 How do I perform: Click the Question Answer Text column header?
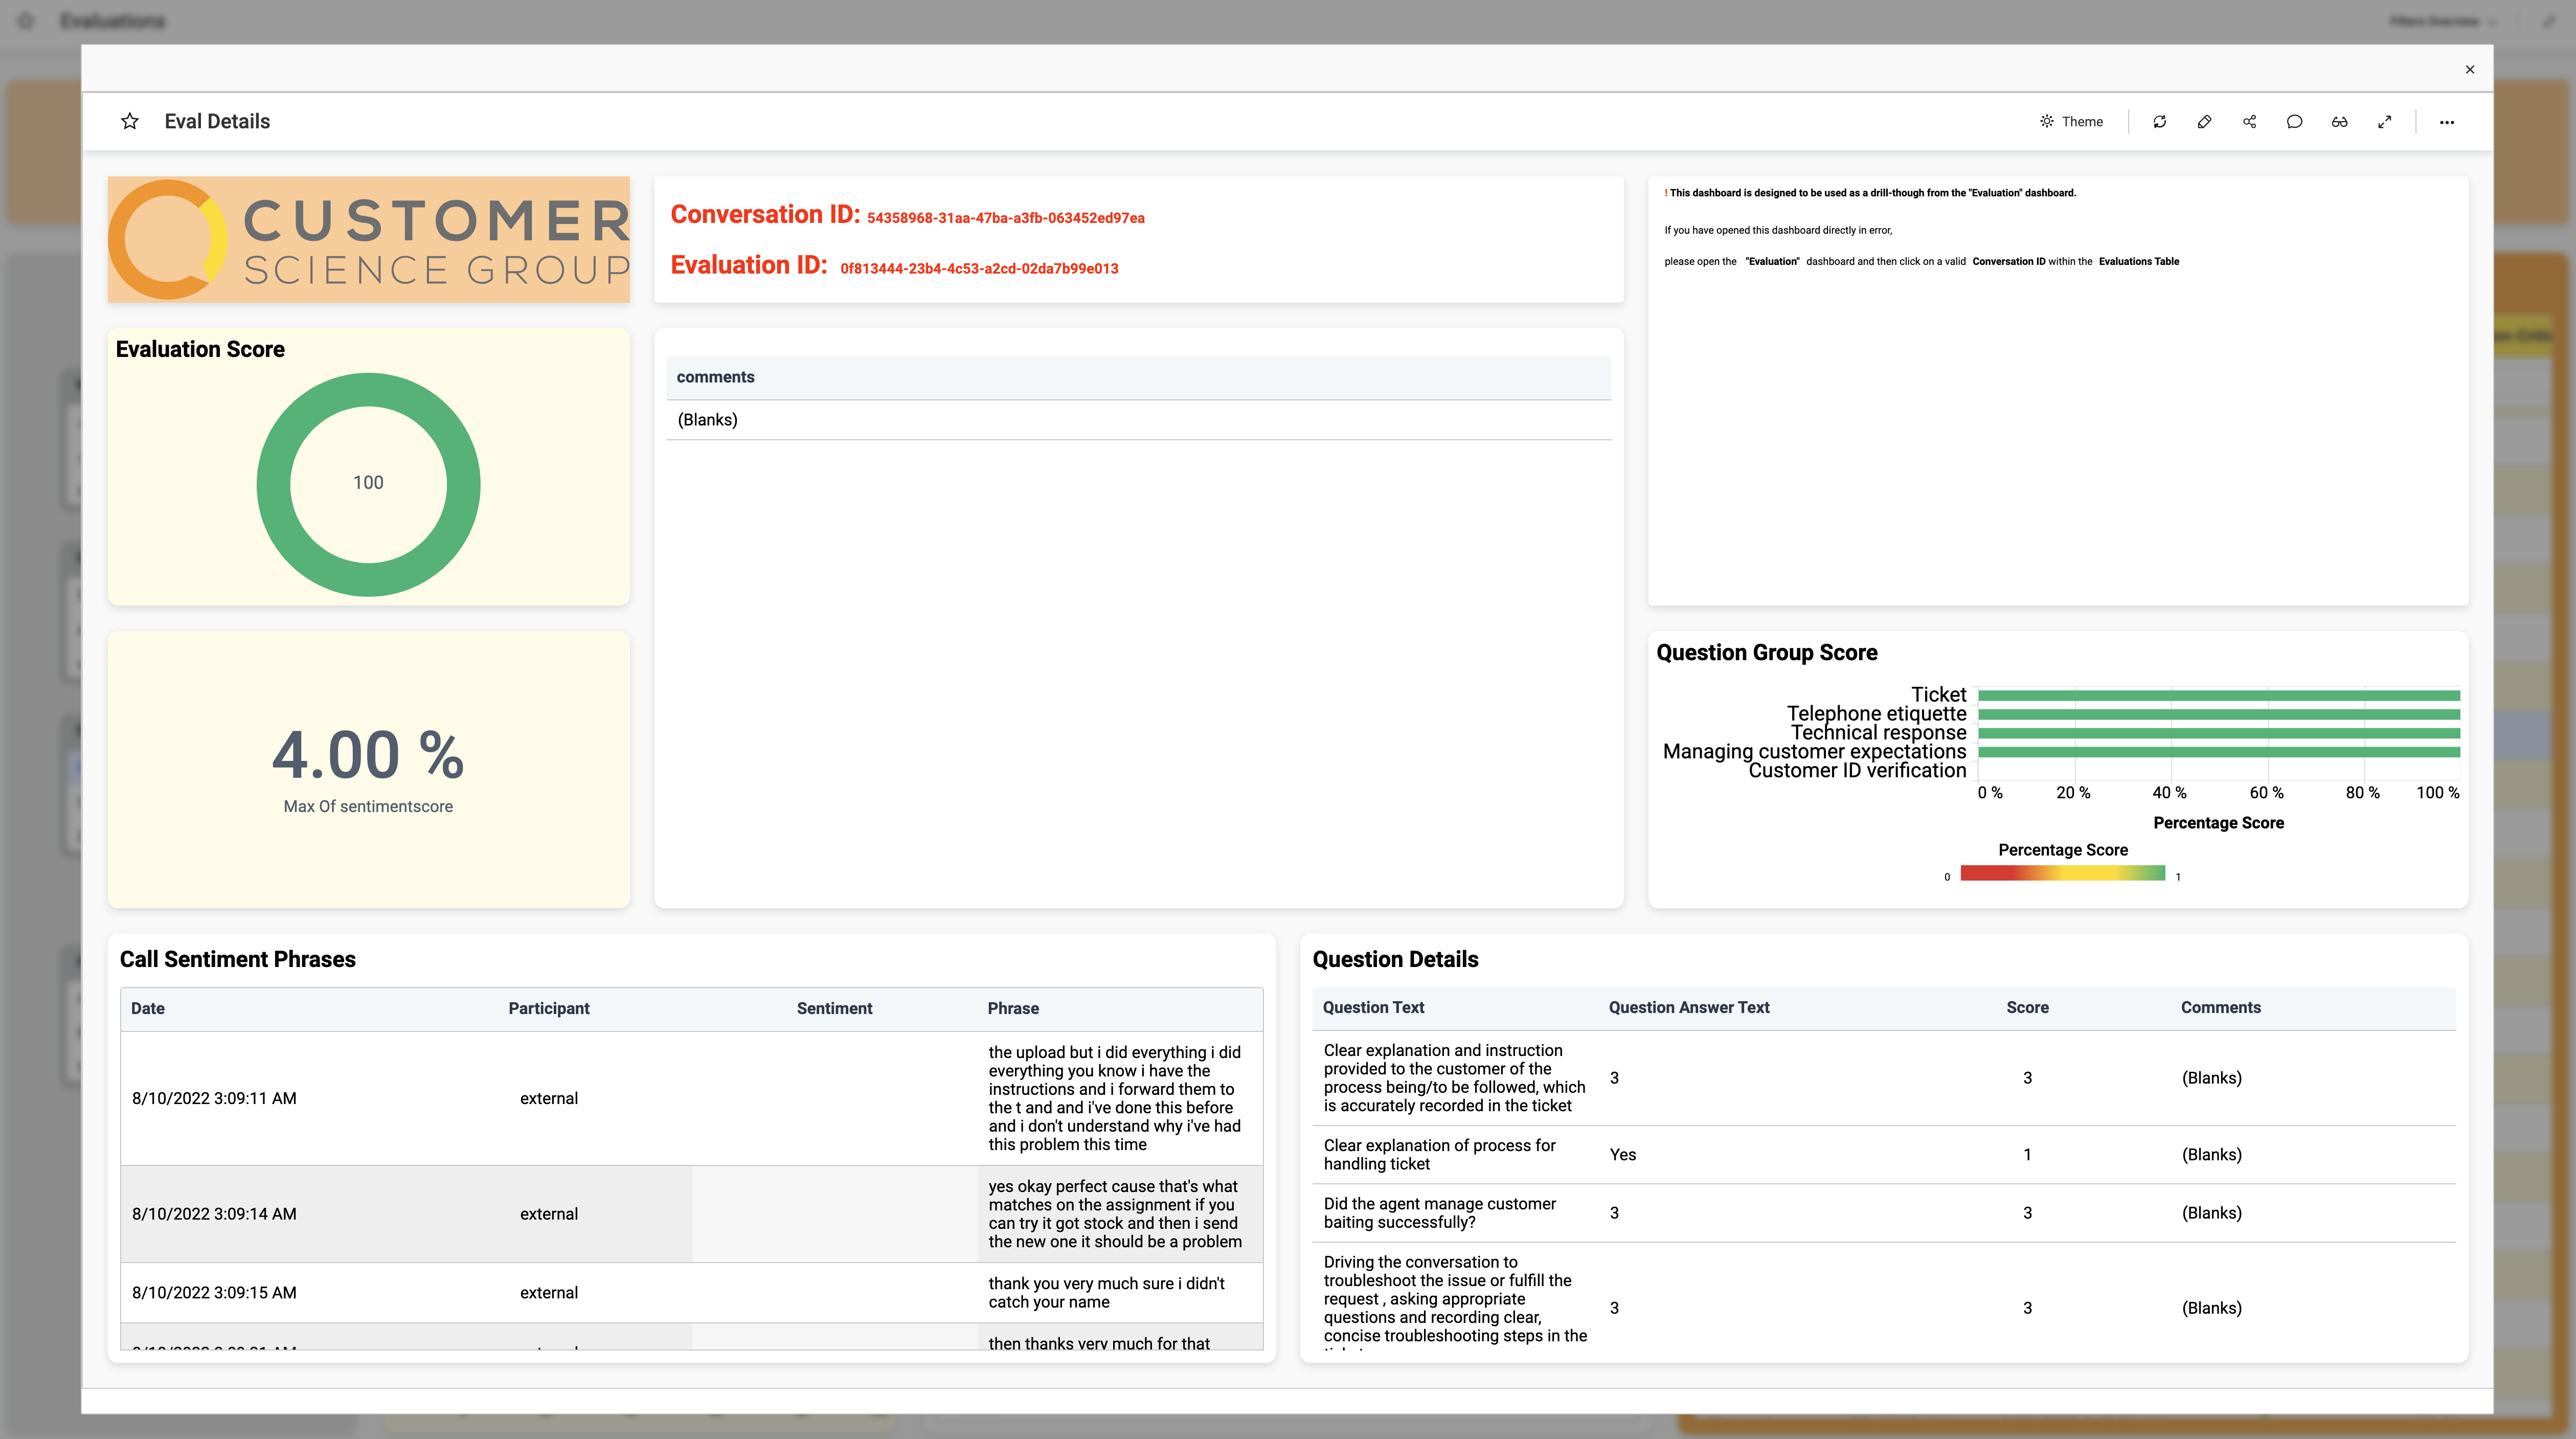pos(1688,1007)
